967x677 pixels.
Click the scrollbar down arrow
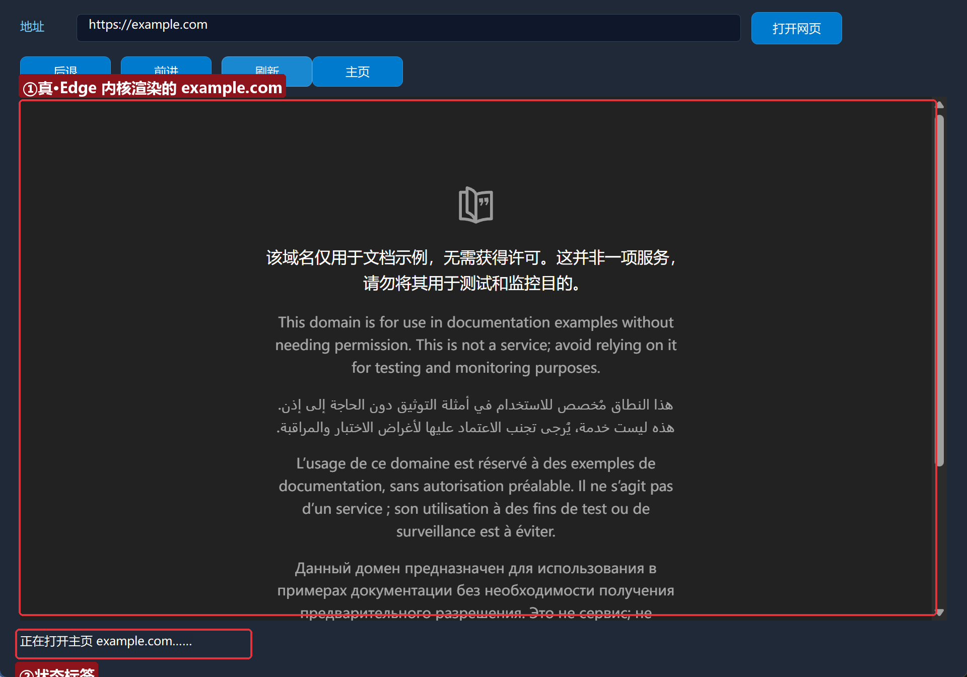[940, 612]
